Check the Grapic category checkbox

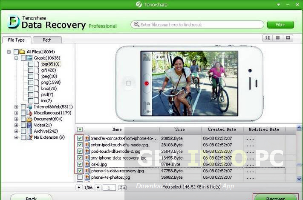click(23, 58)
